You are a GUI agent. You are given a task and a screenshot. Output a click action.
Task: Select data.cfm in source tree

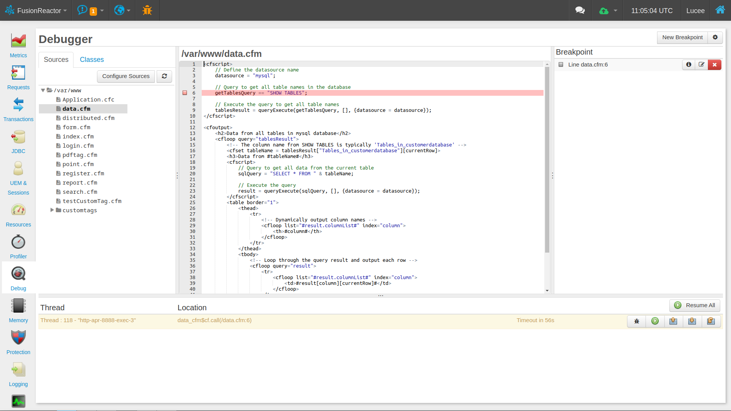(x=77, y=109)
